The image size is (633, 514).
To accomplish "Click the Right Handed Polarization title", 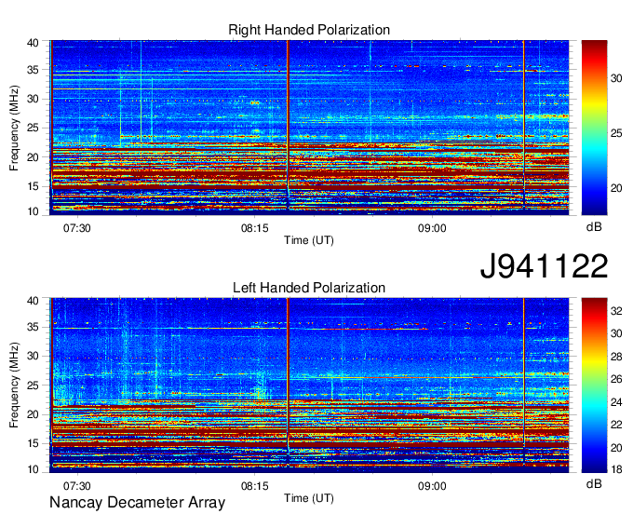I will point(309,30).
